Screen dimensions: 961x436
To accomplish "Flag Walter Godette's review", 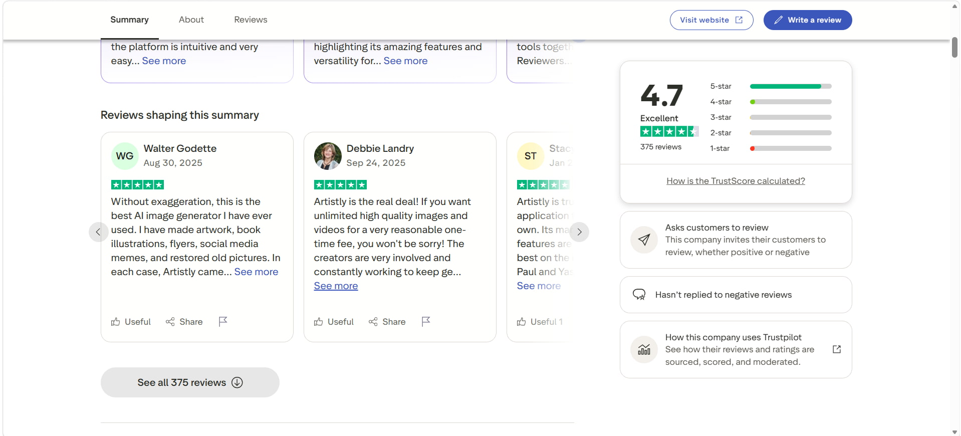I will click(223, 321).
